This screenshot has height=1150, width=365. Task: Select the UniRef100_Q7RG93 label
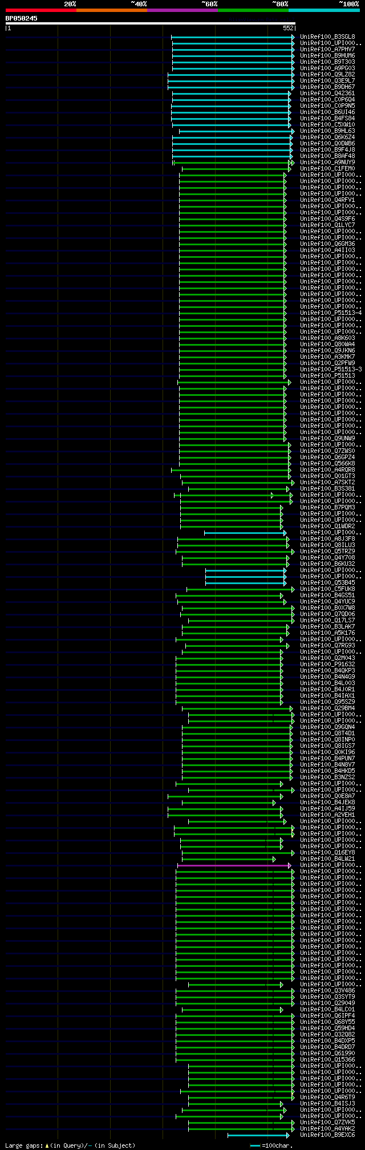[327, 646]
